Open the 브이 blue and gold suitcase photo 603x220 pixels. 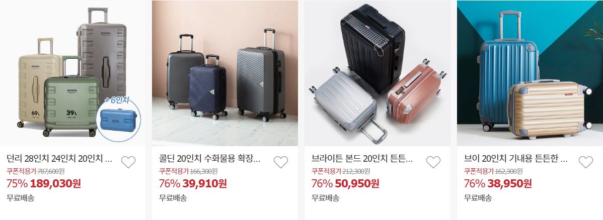530,73
